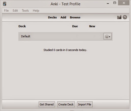Click the Anki app icon in title bar
The image size is (131, 111).
click(x=5, y=4)
